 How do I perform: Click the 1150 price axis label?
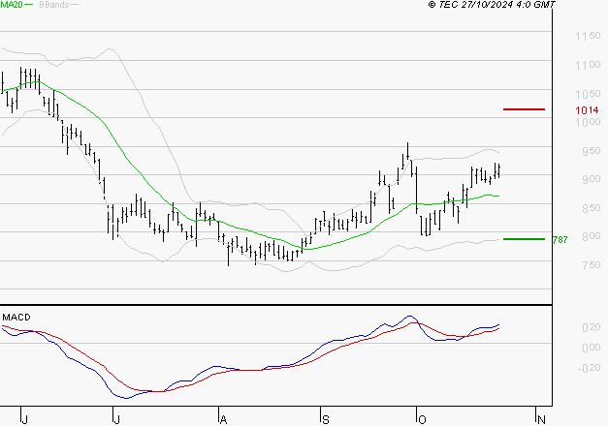click(x=588, y=36)
